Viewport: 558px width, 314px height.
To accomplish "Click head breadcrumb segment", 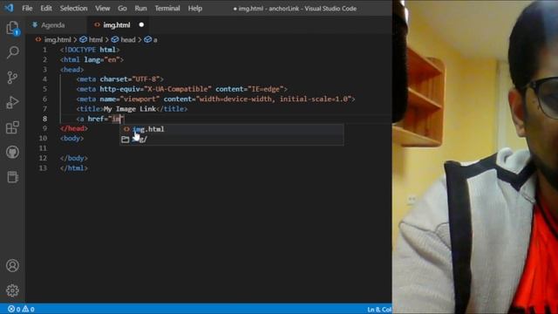I will click(x=128, y=39).
